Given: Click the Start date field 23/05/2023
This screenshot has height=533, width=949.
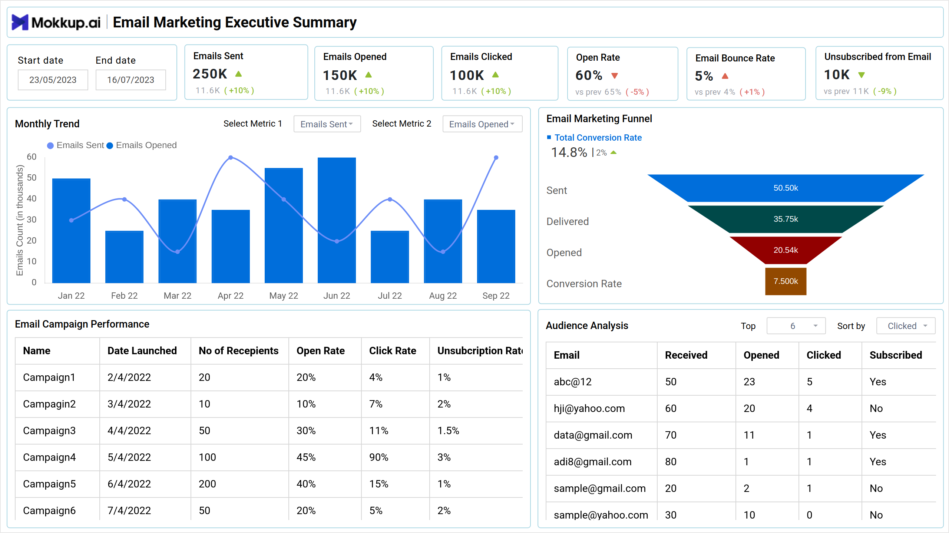Looking at the screenshot, I should (53, 80).
